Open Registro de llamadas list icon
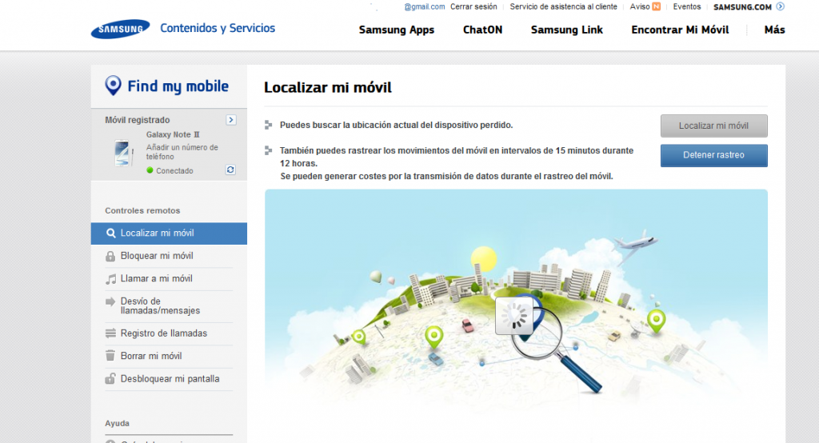This screenshot has height=443, width=819. tap(110, 333)
